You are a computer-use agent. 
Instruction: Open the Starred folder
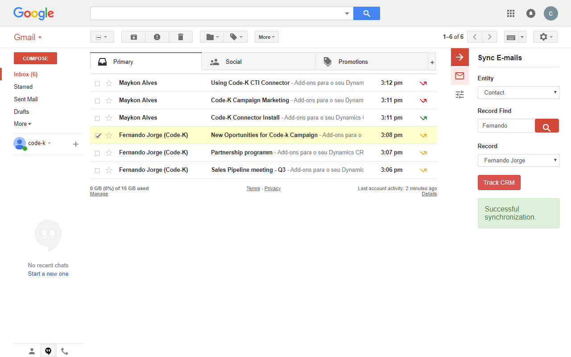click(23, 87)
